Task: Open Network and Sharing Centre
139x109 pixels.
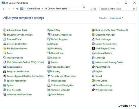Action: (x=109, y=62)
